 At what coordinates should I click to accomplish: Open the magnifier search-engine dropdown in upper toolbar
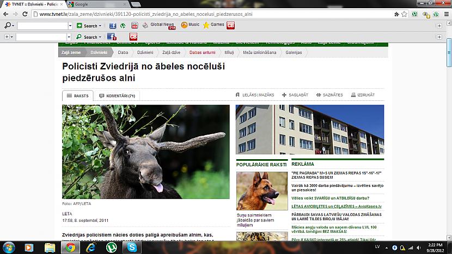click(9, 26)
